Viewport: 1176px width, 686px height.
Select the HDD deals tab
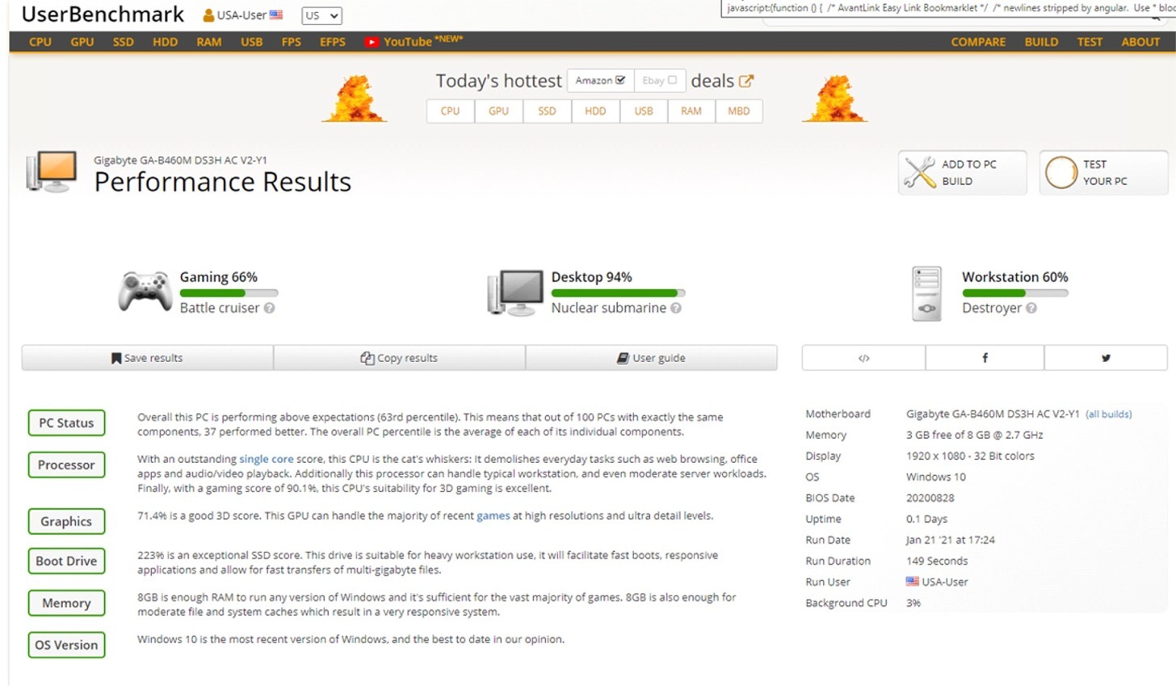click(x=595, y=112)
